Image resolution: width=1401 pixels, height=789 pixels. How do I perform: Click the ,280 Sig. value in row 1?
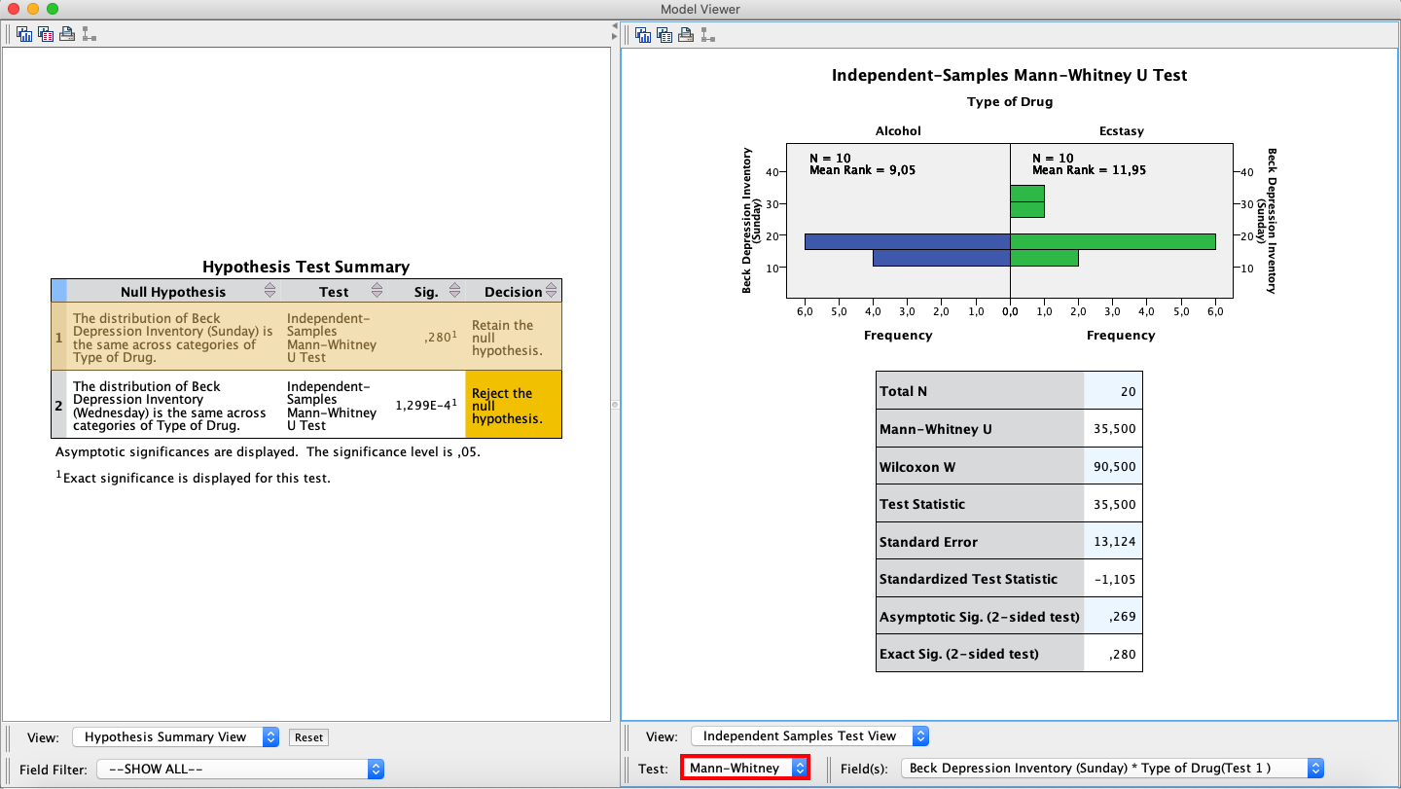click(439, 337)
